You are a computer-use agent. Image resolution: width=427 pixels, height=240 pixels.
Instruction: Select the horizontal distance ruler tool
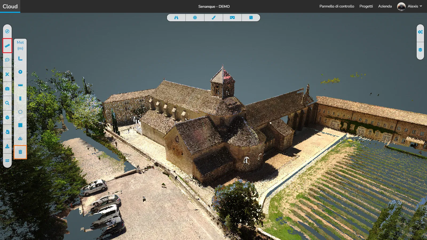pos(20,85)
